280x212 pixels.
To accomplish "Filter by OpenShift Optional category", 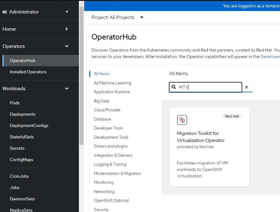I will tap(111, 201).
